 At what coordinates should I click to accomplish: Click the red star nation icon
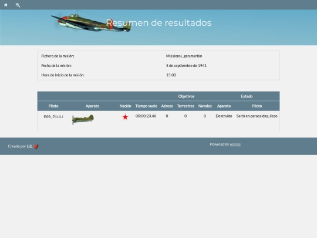[x=126, y=117]
